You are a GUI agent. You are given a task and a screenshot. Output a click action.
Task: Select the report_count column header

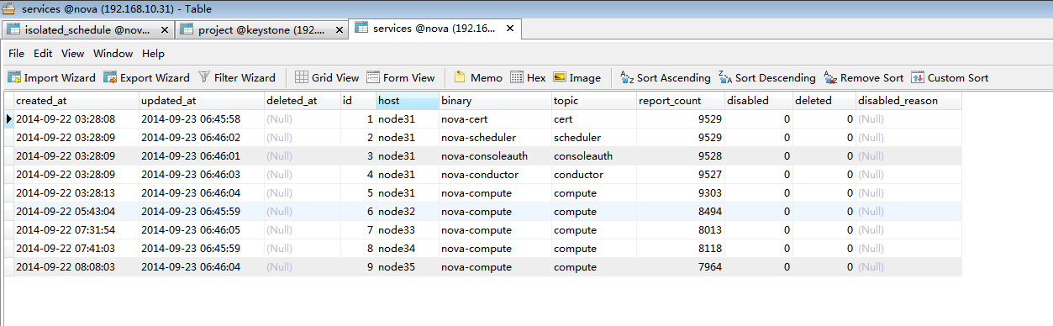click(x=679, y=101)
